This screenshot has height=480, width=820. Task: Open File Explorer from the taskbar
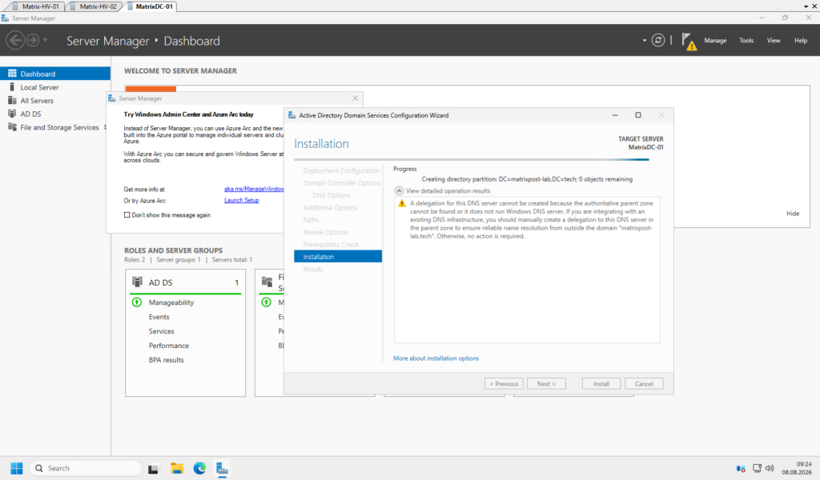pyautogui.click(x=177, y=469)
